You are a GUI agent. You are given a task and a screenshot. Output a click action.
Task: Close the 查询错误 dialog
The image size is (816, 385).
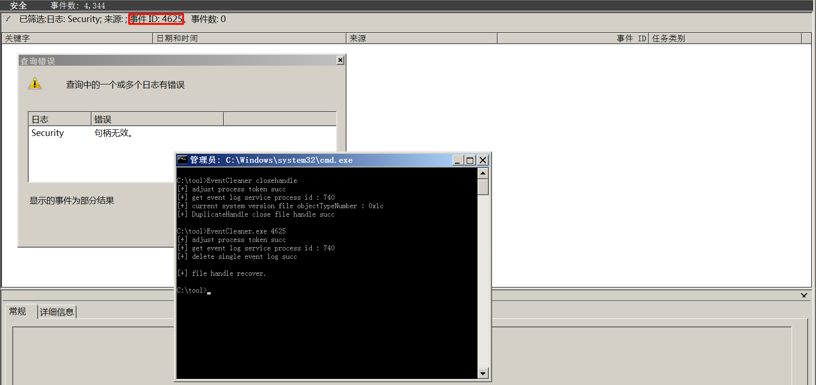click(x=340, y=60)
